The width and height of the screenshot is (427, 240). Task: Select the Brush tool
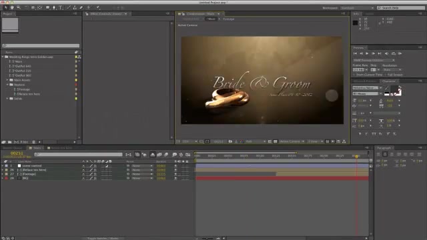[x=69, y=7]
